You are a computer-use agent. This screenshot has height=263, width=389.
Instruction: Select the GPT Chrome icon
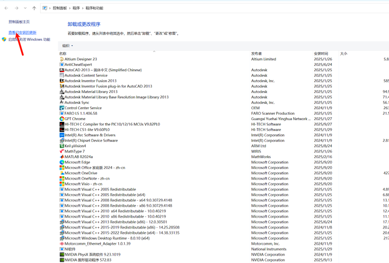click(62, 119)
